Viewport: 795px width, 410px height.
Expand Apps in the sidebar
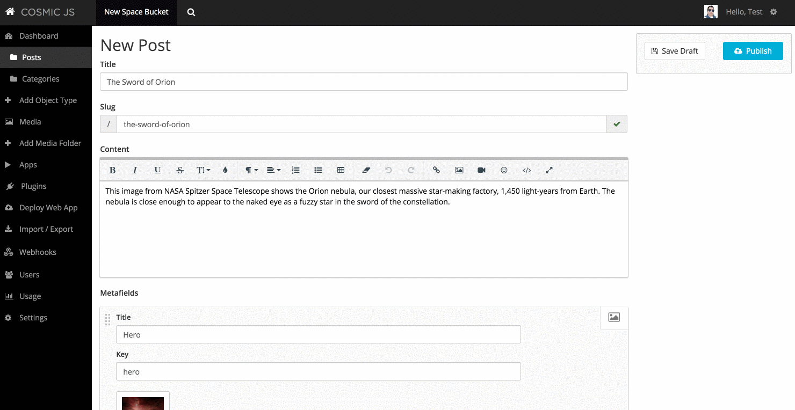tap(46, 165)
